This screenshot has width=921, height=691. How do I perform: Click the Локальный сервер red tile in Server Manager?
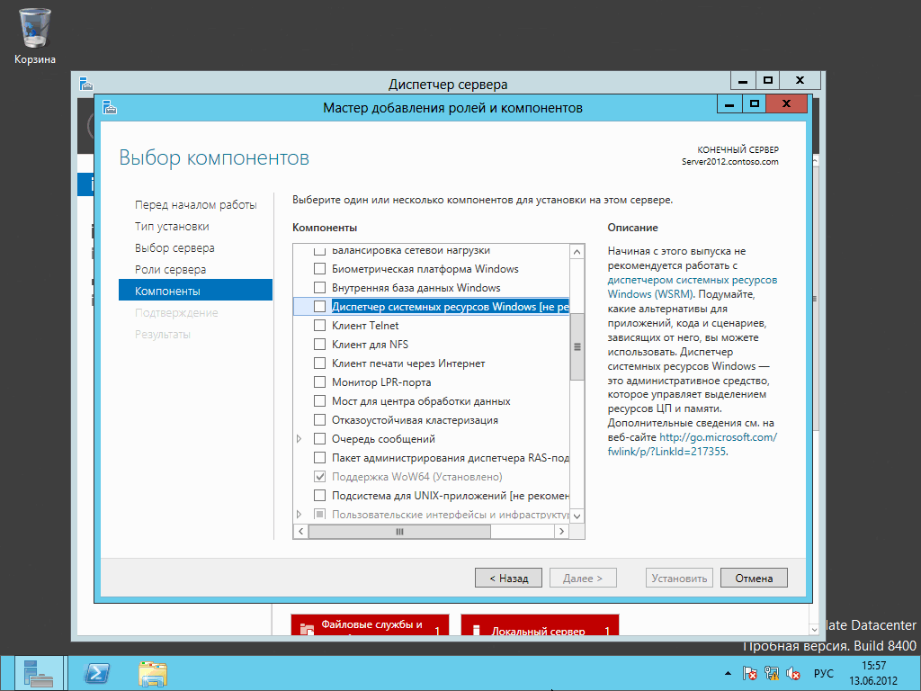coord(540,625)
